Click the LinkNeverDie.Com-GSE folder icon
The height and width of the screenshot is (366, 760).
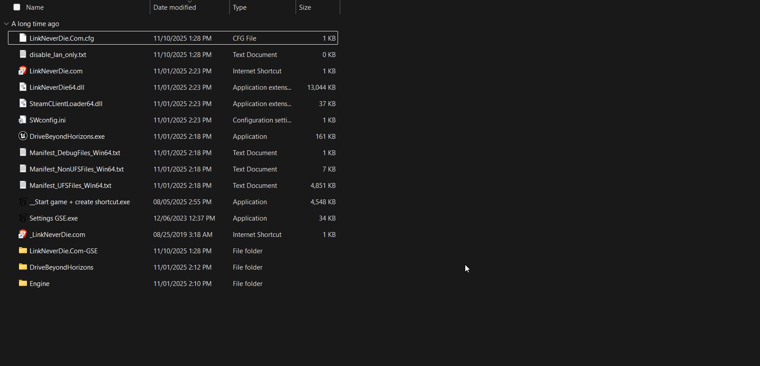pos(23,251)
